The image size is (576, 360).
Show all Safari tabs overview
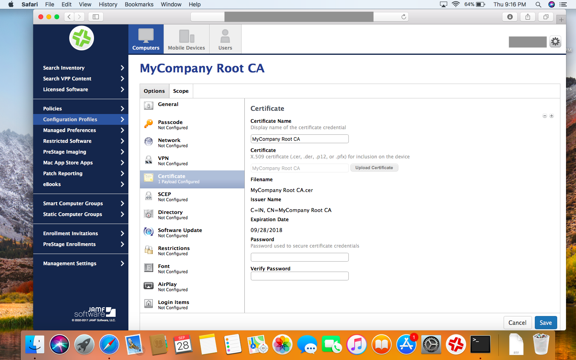546,17
